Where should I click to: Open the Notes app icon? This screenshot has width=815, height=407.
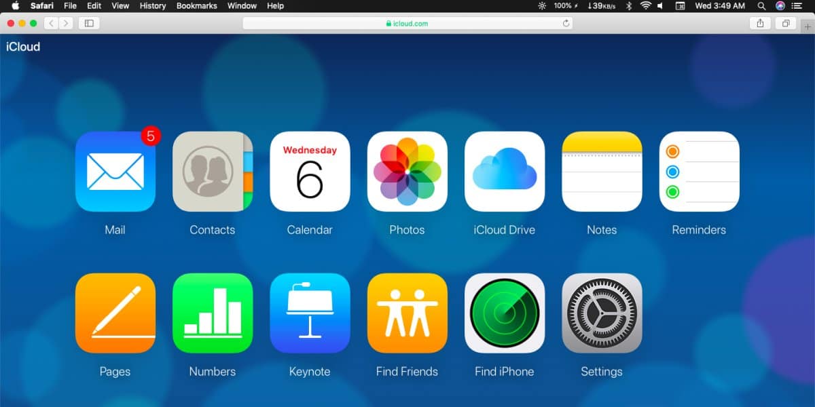point(602,172)
